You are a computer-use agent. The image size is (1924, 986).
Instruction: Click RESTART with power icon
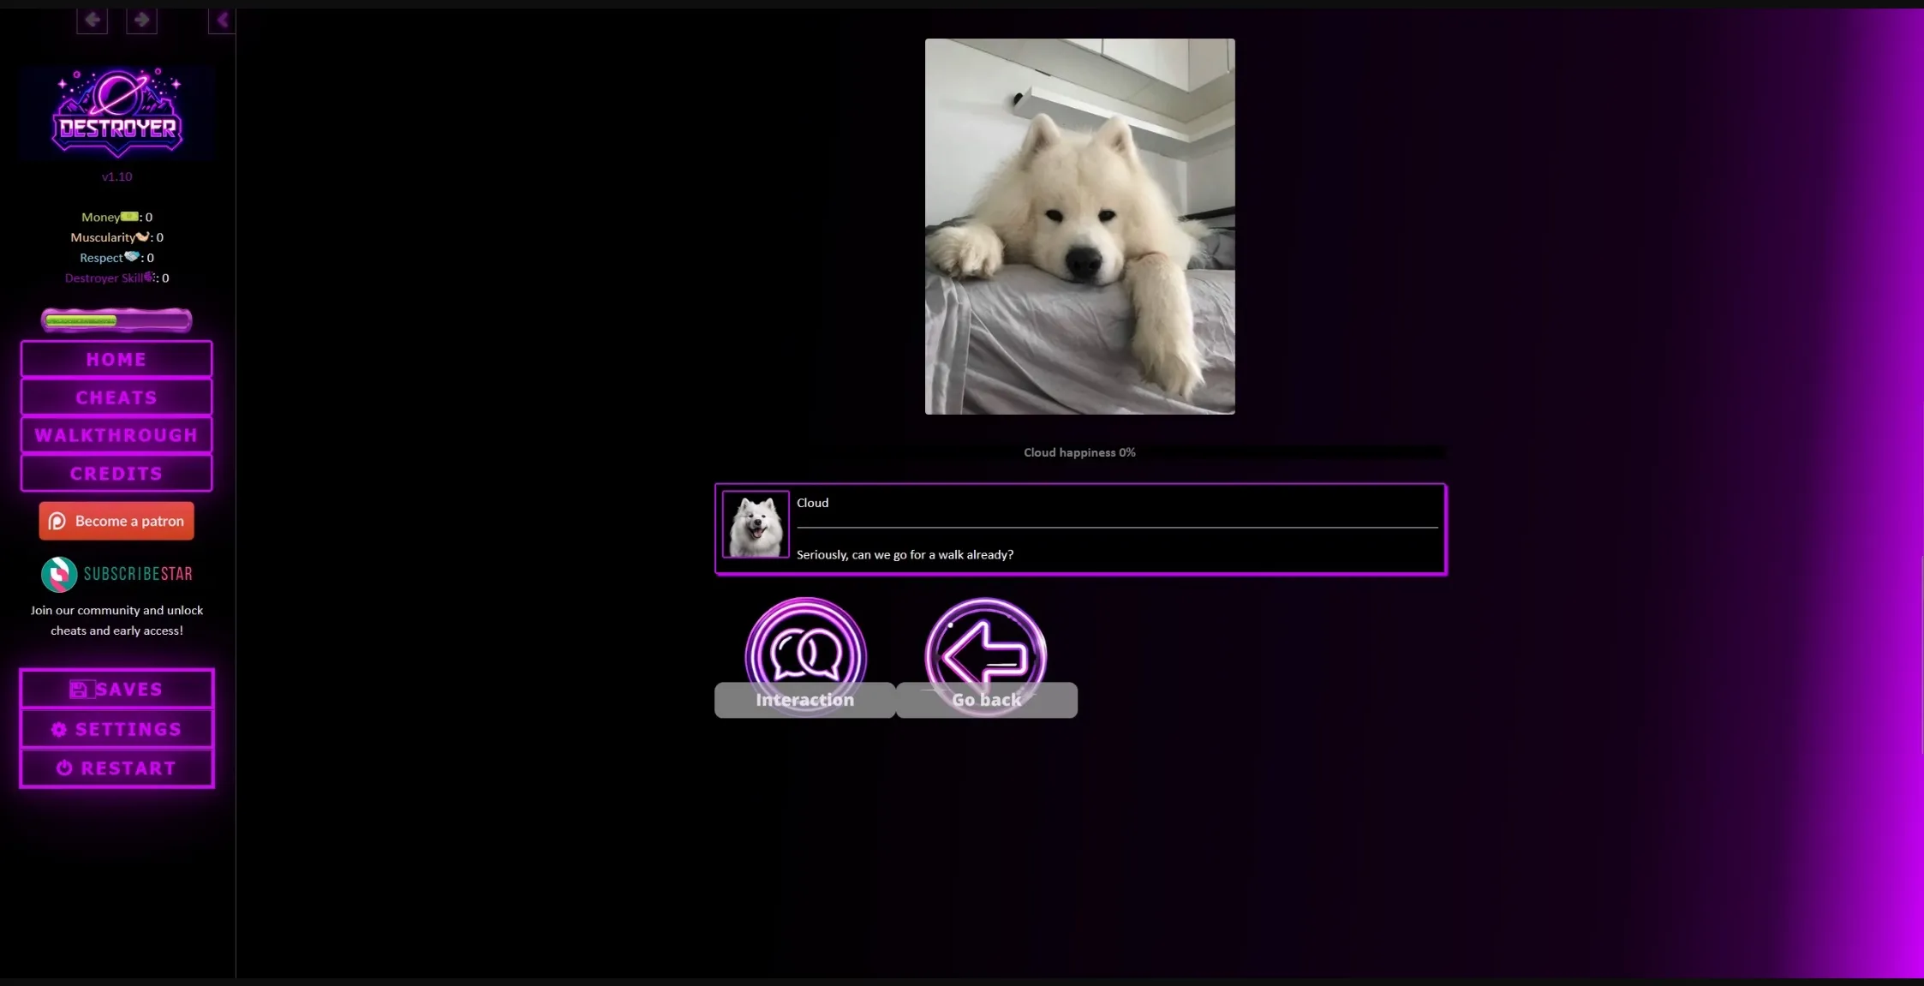coord(117,768)
